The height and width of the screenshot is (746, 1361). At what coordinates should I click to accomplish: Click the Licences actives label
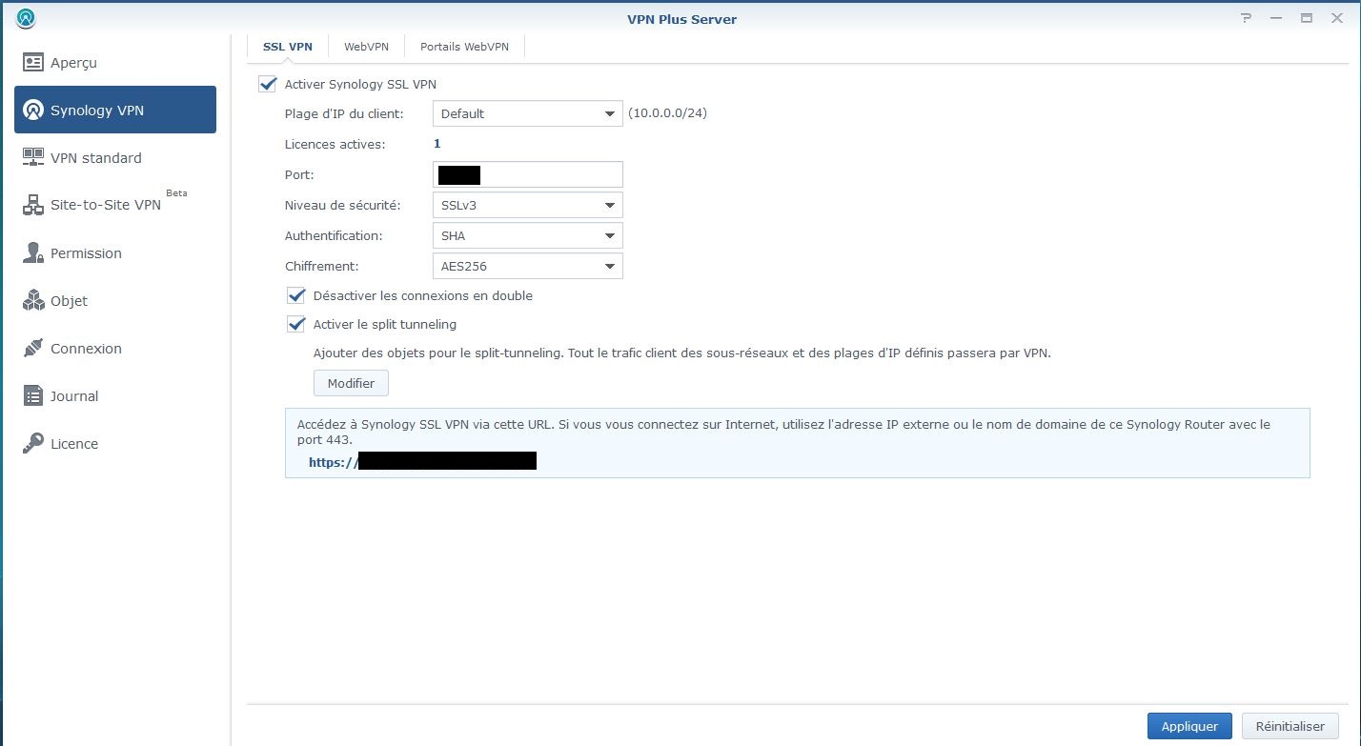335,144
